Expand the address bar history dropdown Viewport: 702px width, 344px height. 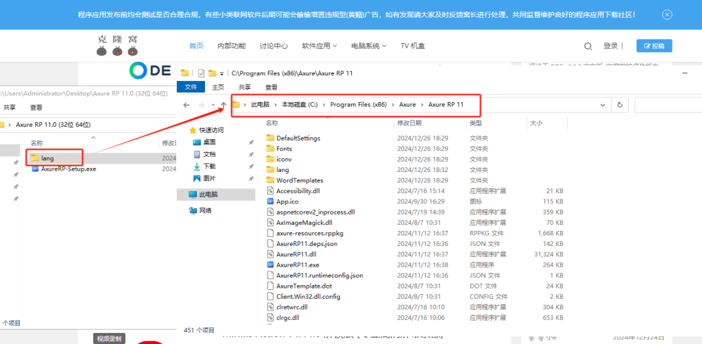[603, 105]
